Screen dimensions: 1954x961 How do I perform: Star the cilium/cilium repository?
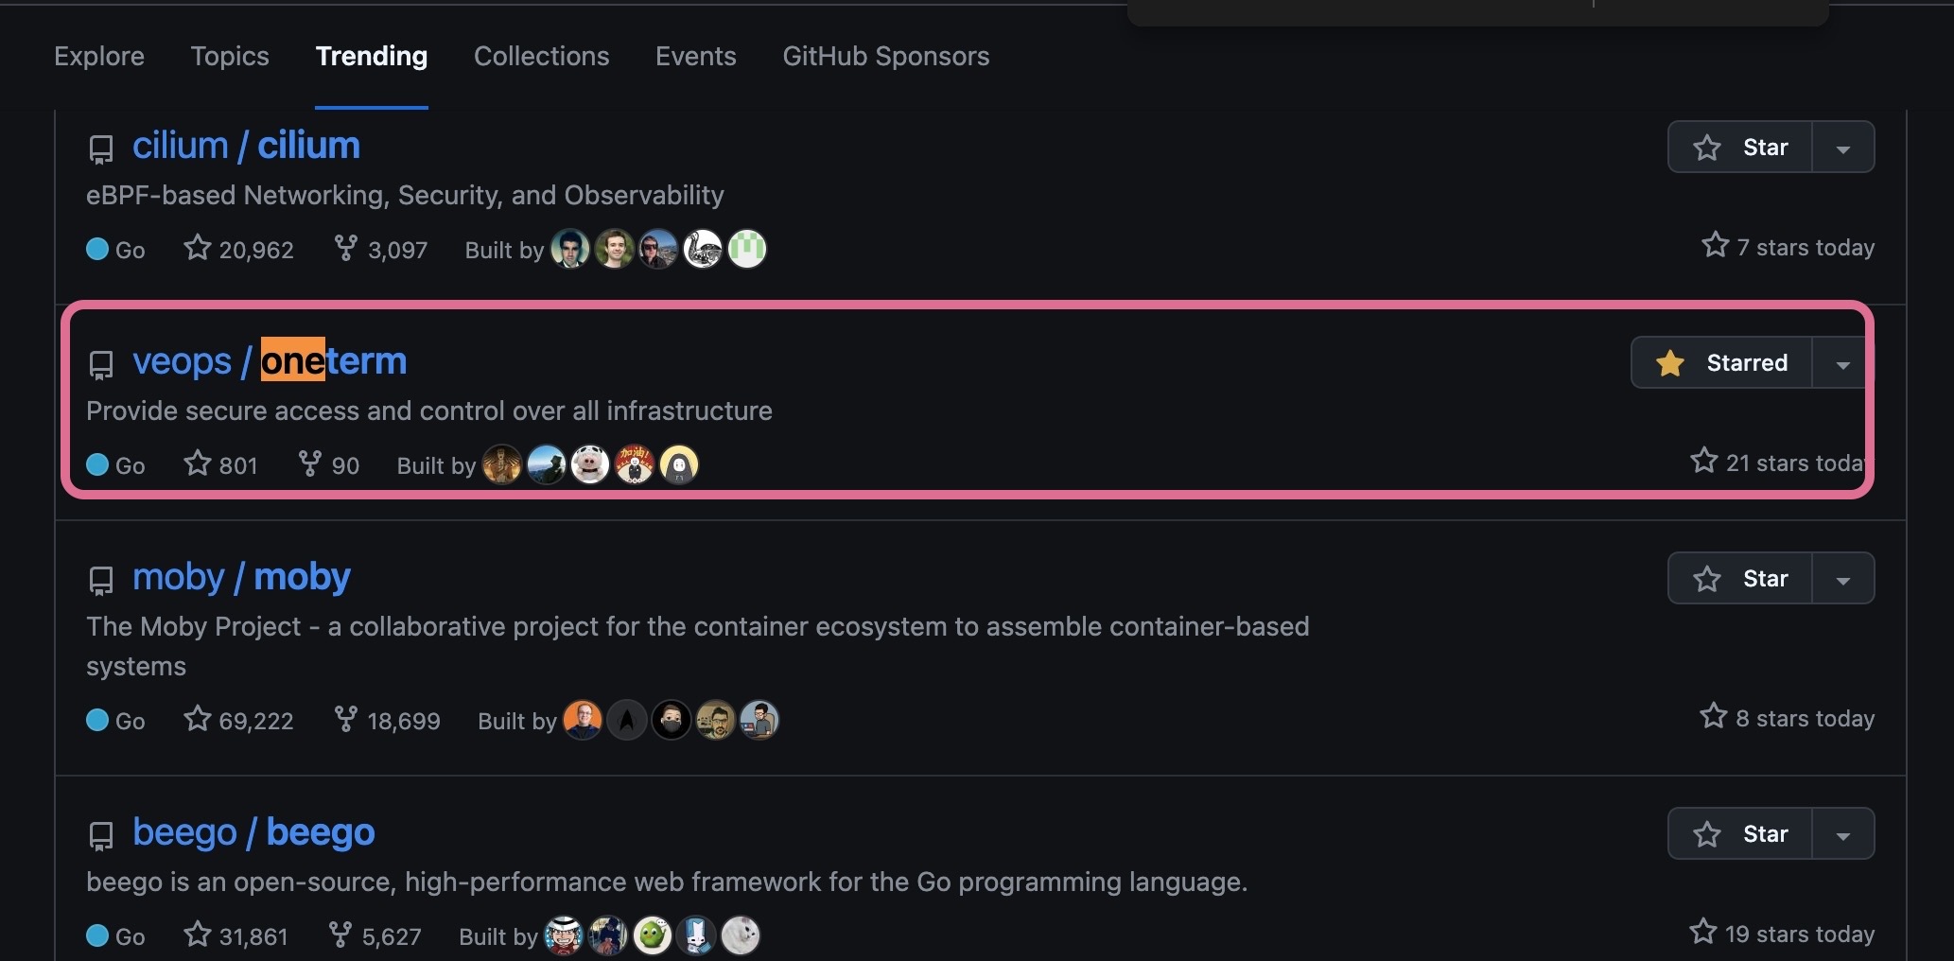pyautogui.click(x=1740, y=148)
